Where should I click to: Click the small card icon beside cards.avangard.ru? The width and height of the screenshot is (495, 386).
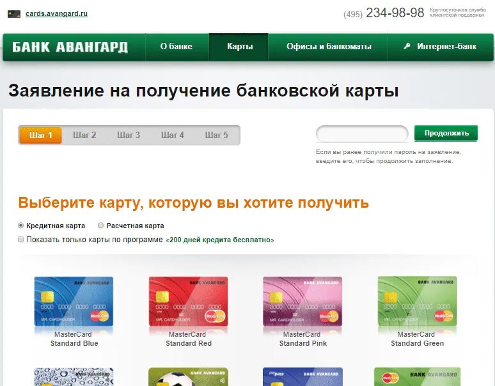click(x=14, y=14)
